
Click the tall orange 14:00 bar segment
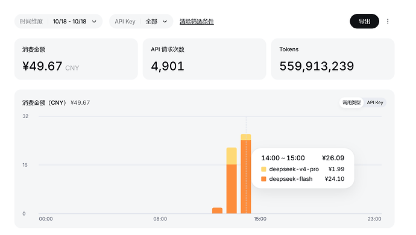245,177
